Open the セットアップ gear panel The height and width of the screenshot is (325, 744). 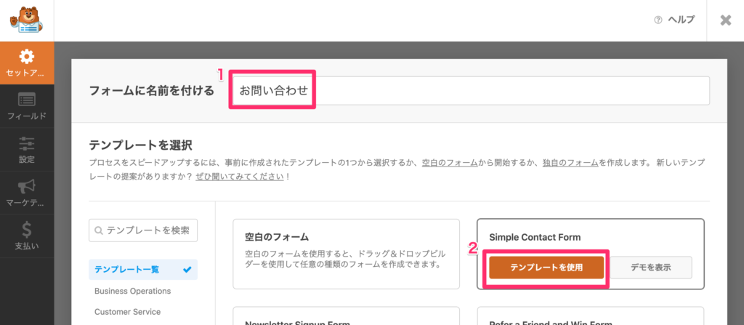[x=27, y=63]
